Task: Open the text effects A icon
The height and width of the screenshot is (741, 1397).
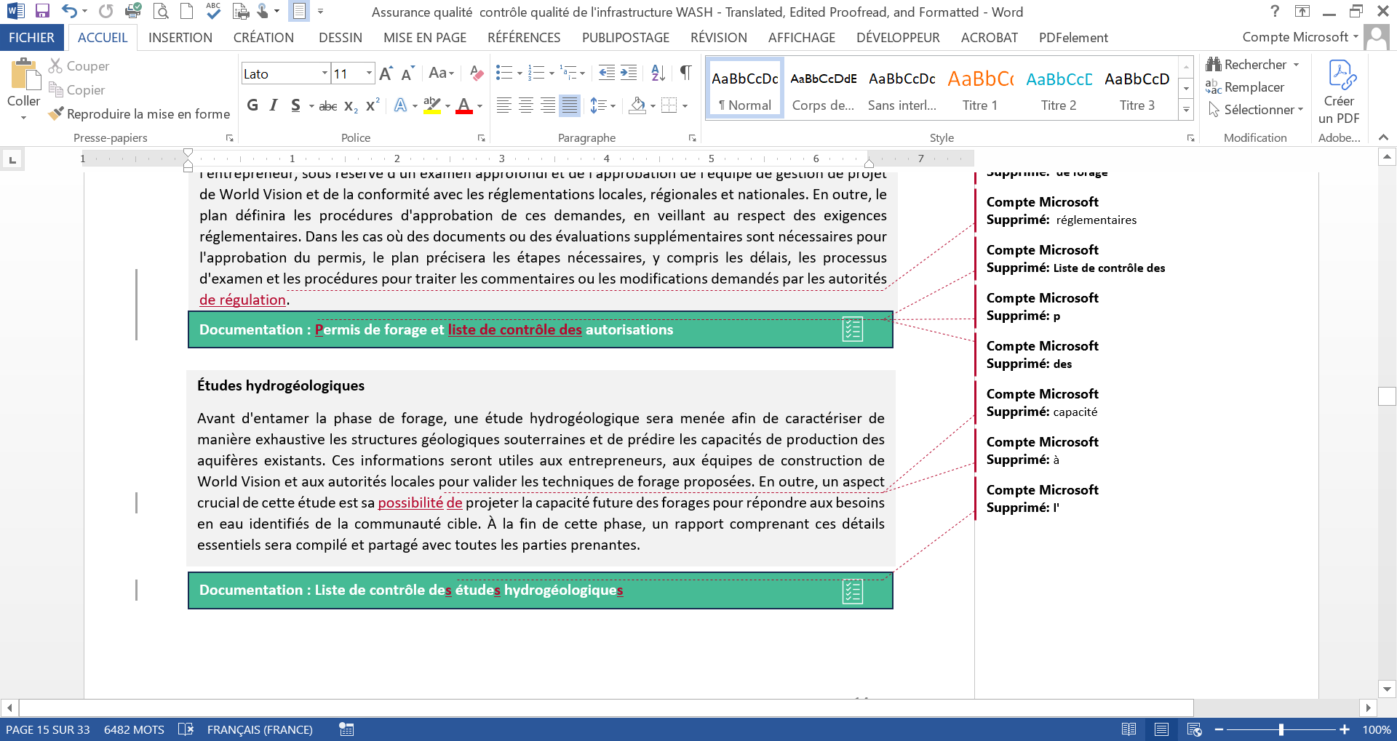Action: pos(400,105)
